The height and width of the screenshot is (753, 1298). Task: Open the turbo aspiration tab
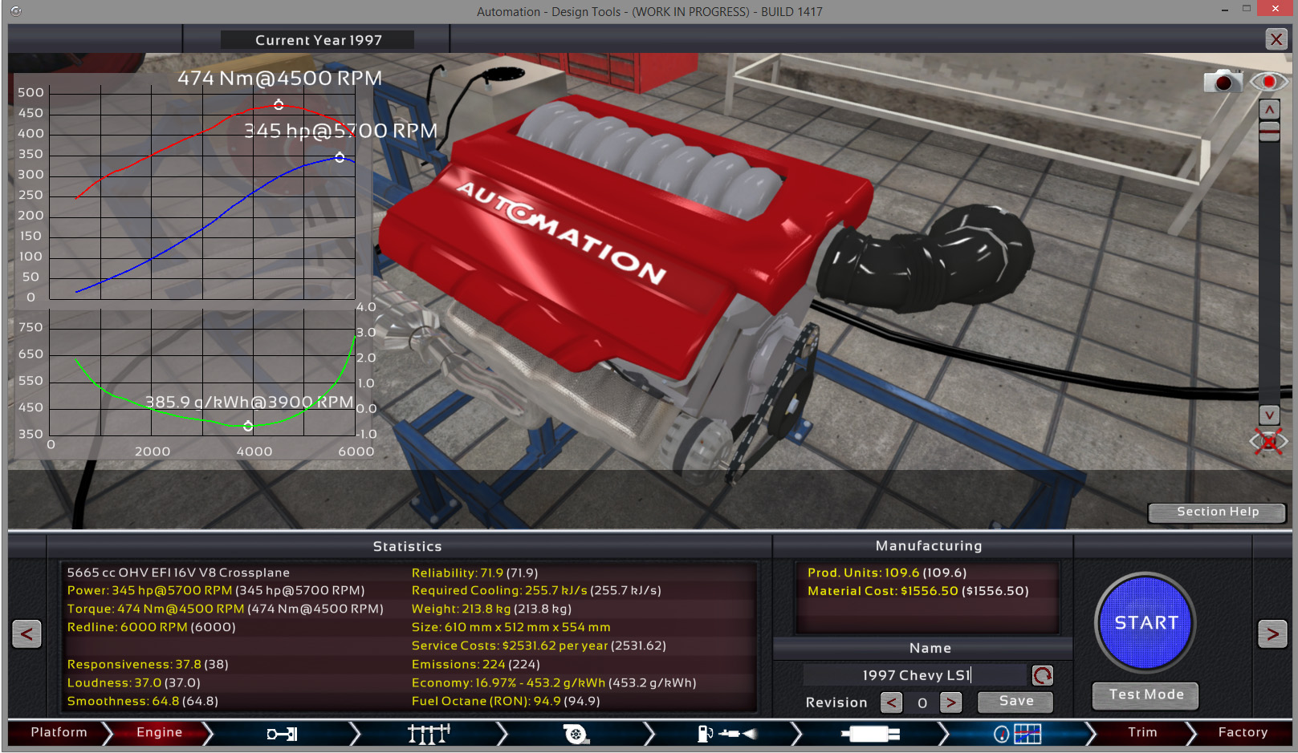pyautogui.click(x=576, y=733)
